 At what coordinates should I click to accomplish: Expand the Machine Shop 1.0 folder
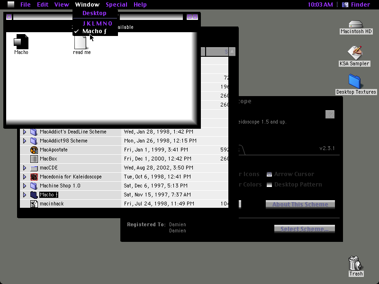[x=25, y=186]
